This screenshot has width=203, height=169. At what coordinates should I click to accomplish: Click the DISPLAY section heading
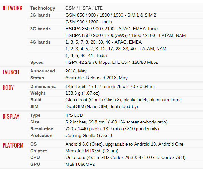pos(11,116)
